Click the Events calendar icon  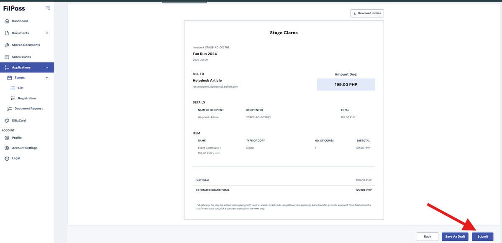point(10,78)
